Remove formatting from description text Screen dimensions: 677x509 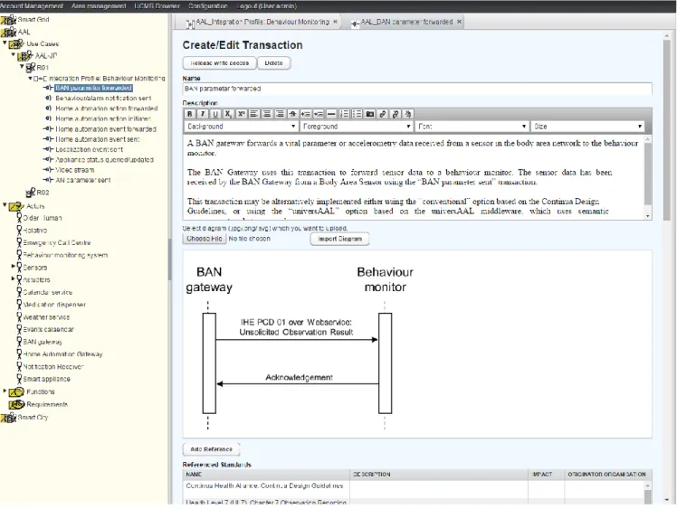pos(408,114)
